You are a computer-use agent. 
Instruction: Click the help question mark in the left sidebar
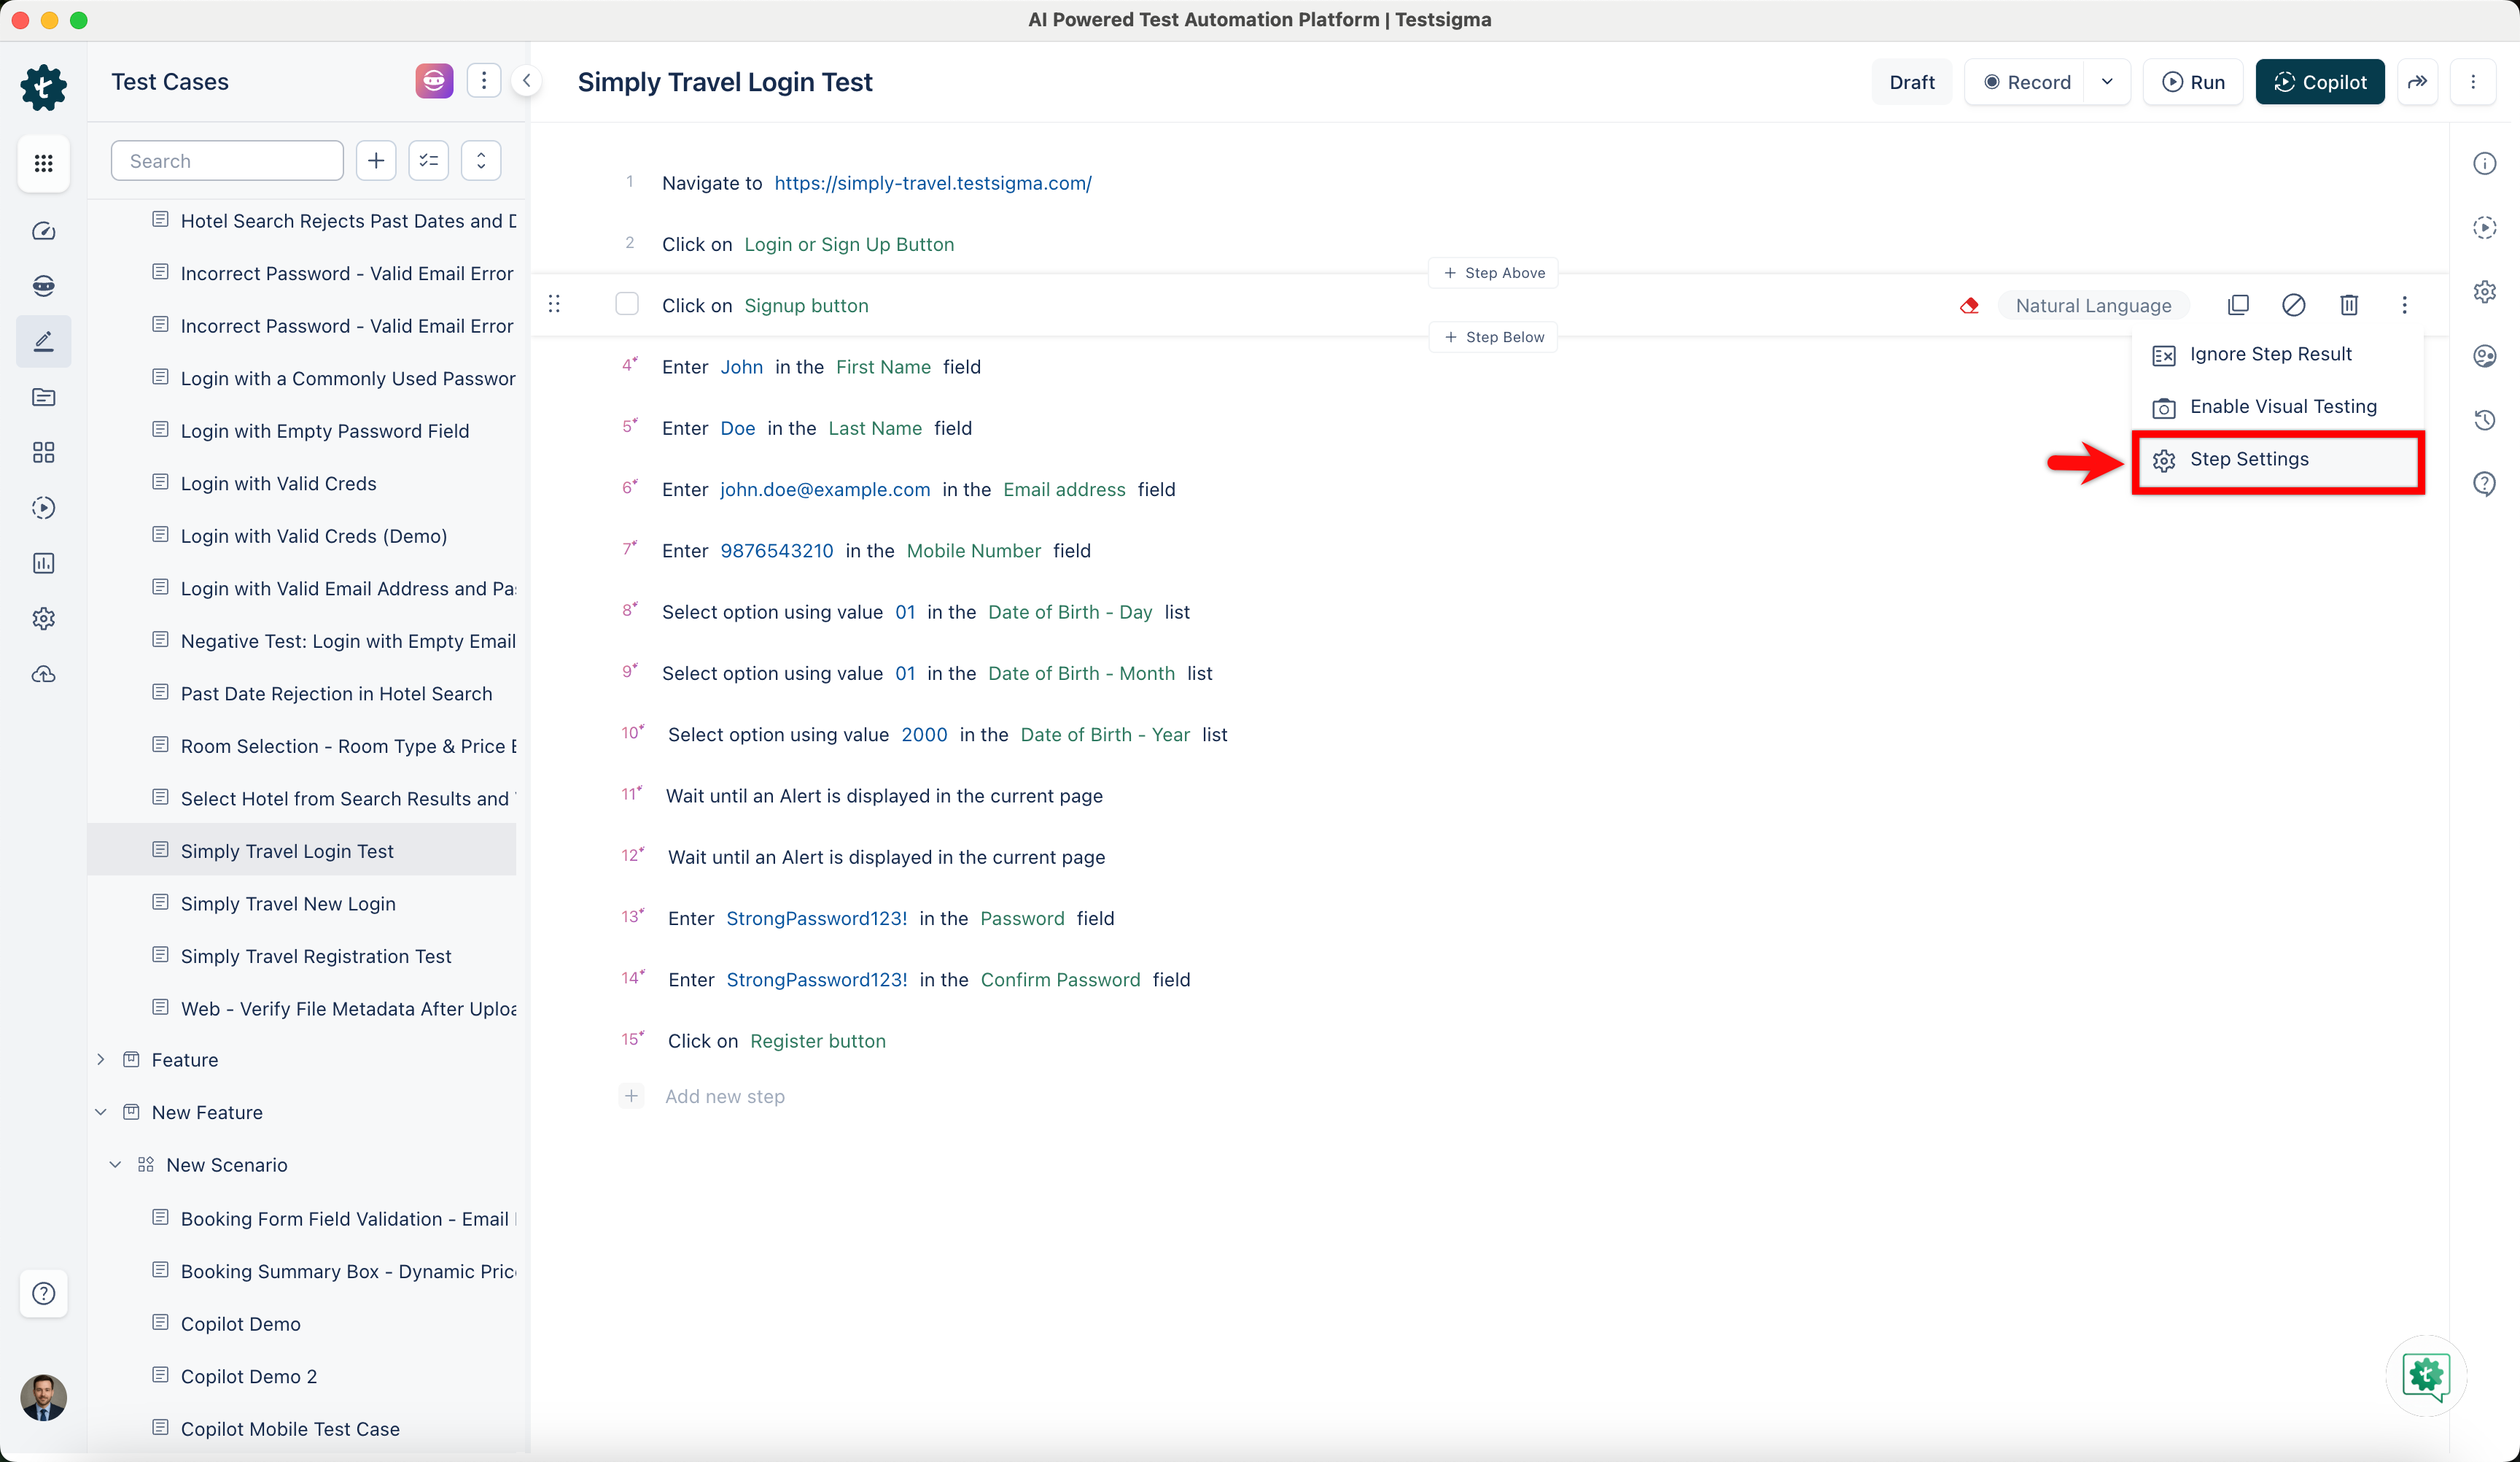tap(43, 1293)
